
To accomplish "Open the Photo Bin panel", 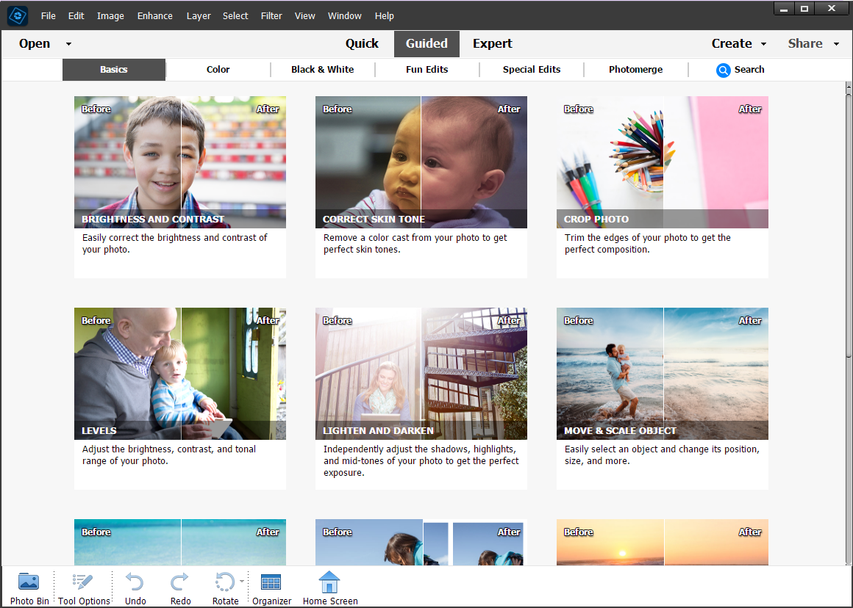I will tap(29, 586).
